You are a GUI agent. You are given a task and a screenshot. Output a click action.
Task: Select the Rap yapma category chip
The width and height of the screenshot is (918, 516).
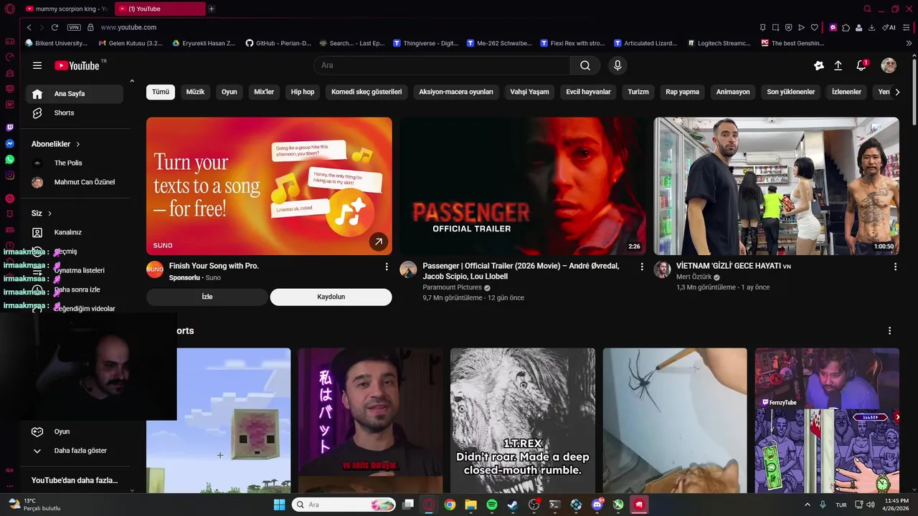coord(682,92)
